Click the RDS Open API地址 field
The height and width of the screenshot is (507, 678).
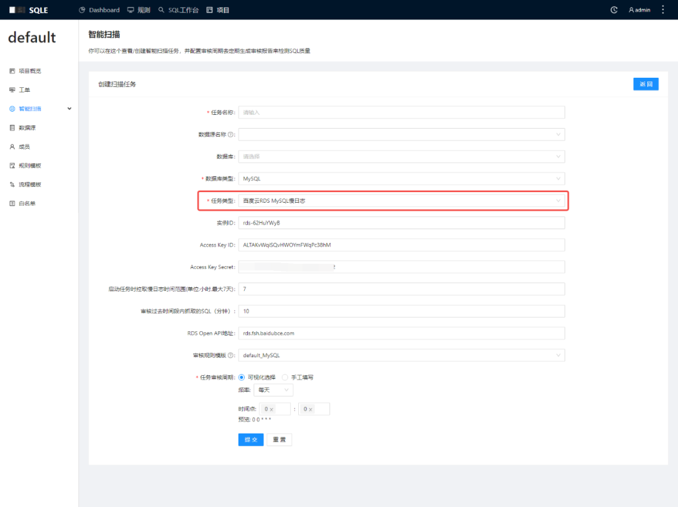(x=401, y=333)
